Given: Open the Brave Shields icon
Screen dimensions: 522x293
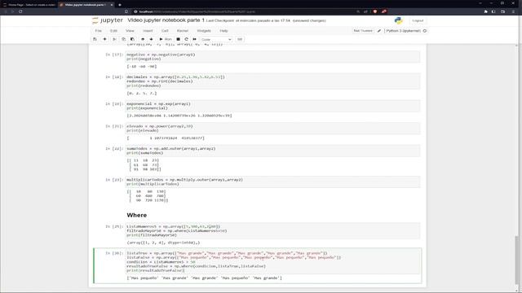Looking at the screenshot, I should coord(375,11).
